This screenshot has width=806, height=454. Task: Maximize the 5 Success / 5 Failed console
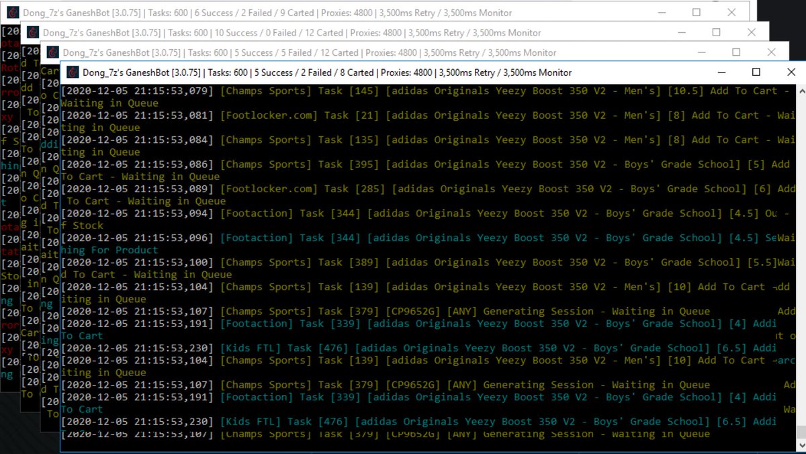click(735, 52)
